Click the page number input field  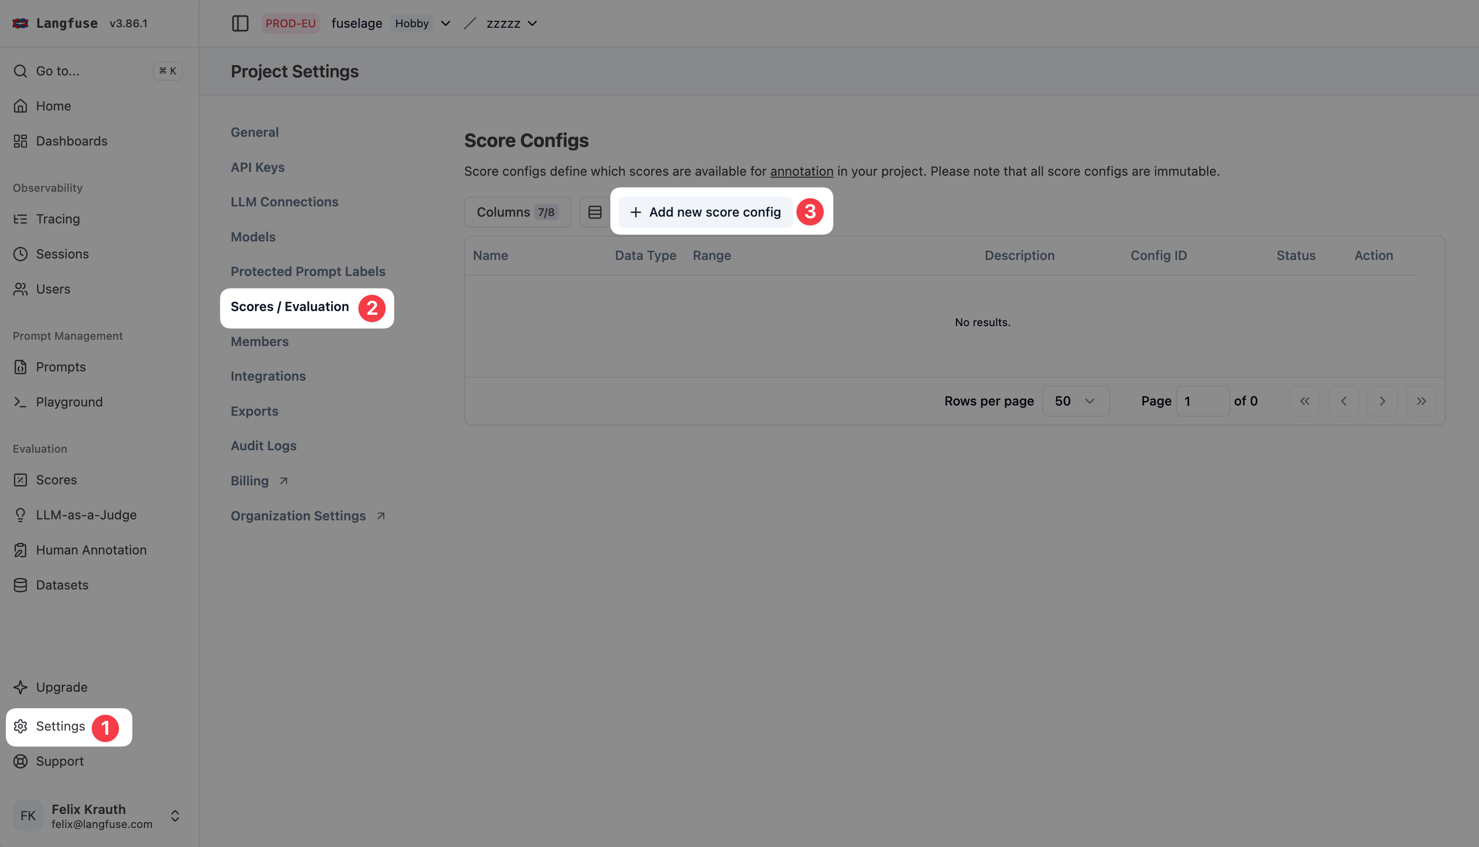(x=1202, y=402)
